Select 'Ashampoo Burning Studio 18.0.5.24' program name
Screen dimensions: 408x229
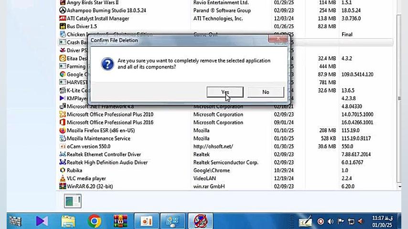(x=107, y=10)
